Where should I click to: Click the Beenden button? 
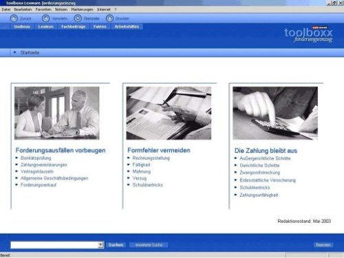(323, 245)
